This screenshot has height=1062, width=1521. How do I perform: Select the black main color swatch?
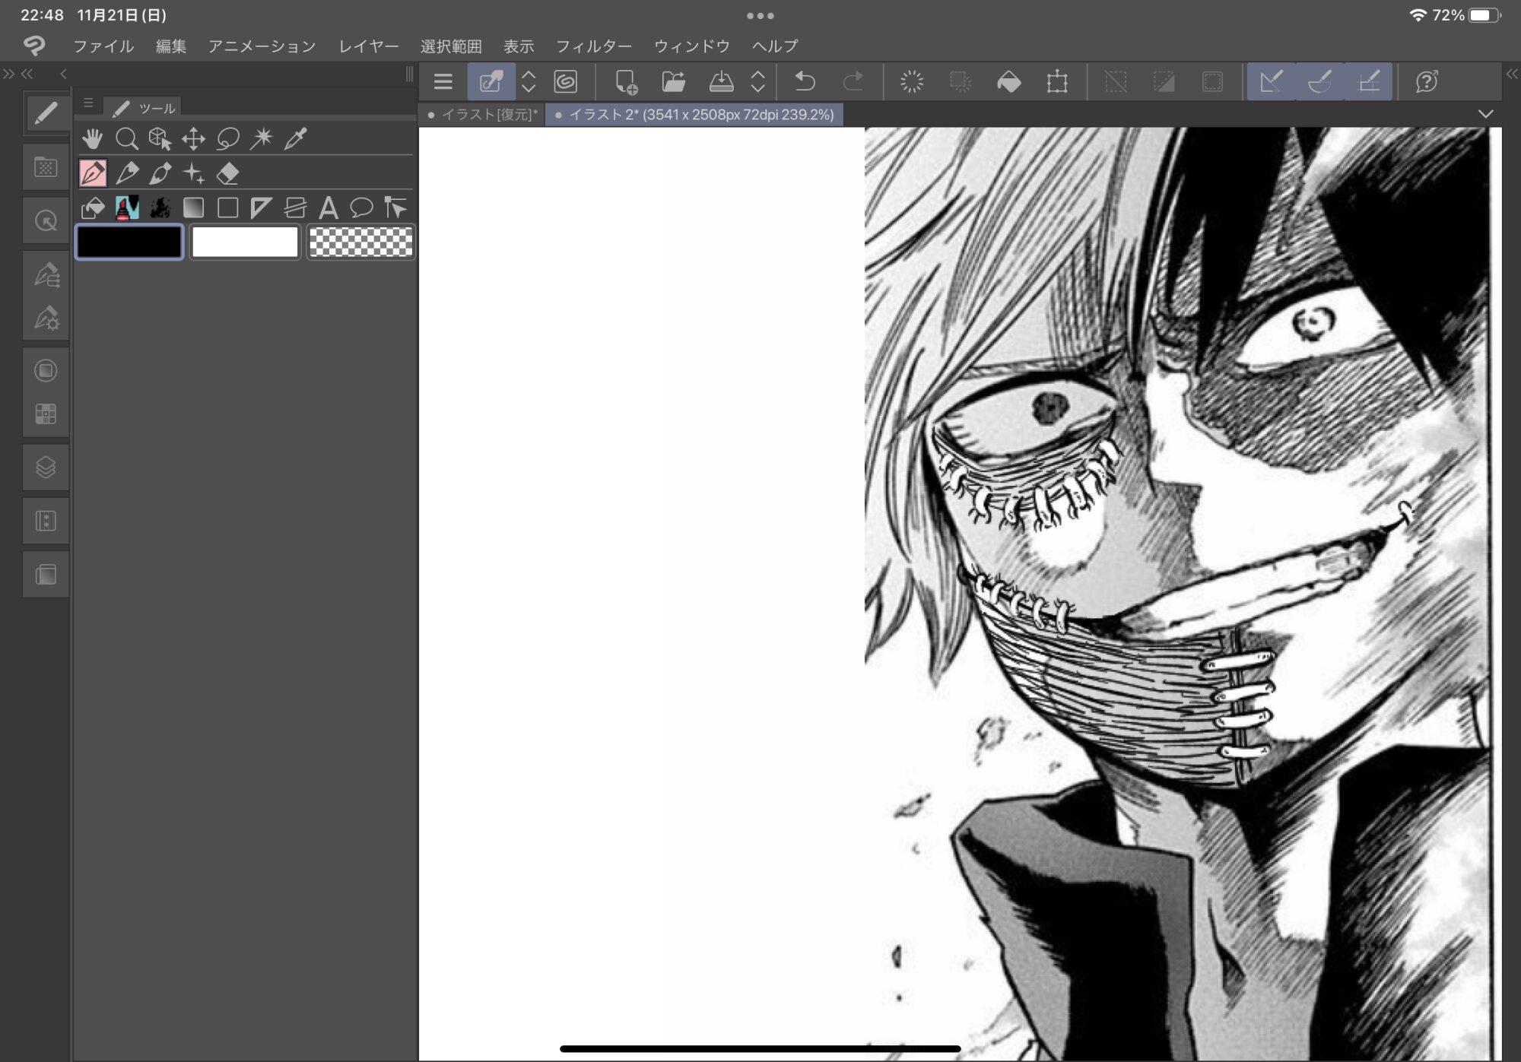click(x=129, y=243)
